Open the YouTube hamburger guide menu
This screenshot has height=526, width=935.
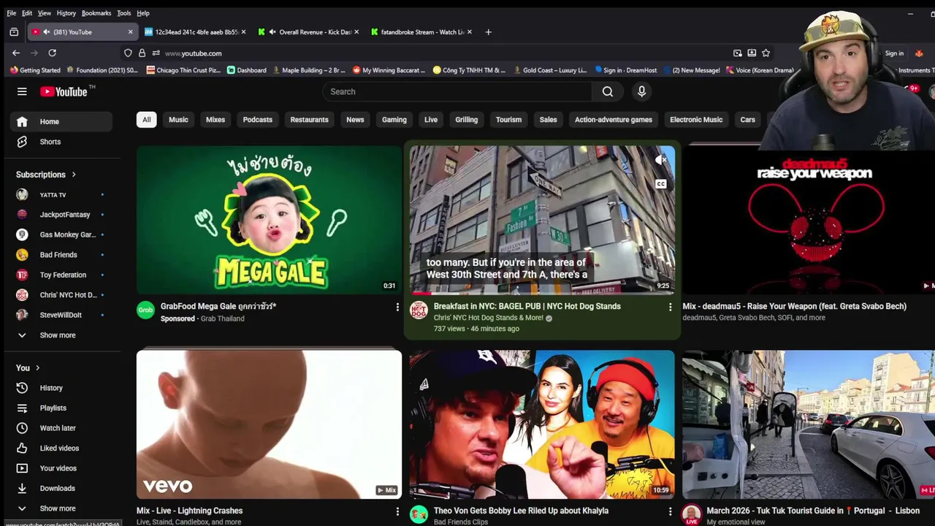coord(22,91)
